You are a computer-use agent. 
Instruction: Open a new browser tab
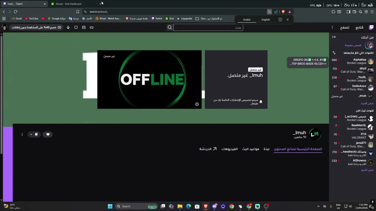100,4
